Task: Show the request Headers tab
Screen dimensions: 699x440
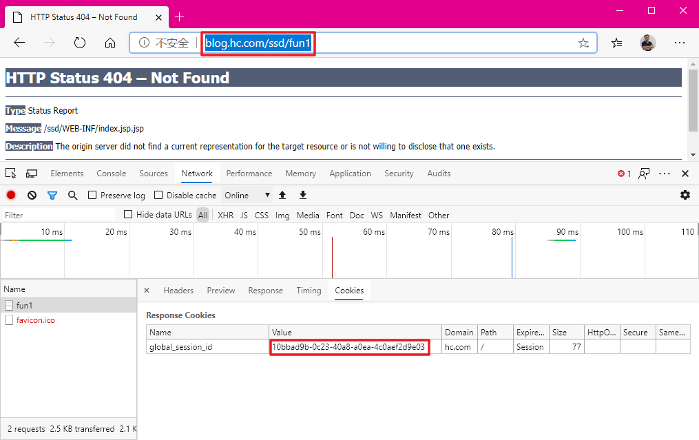Action: [x=178, y=290]
